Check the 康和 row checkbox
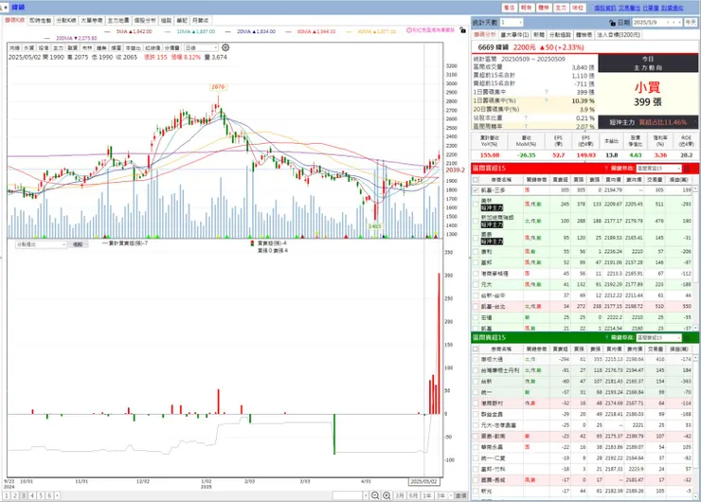The height and width of the screenshot is (502, 701). [476, 252]
